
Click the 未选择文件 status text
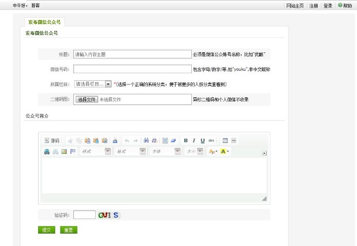click(x=110, y=99)
